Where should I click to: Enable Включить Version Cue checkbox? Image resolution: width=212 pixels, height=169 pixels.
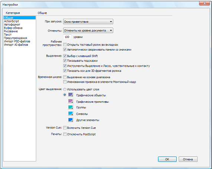tap(65, 128)
